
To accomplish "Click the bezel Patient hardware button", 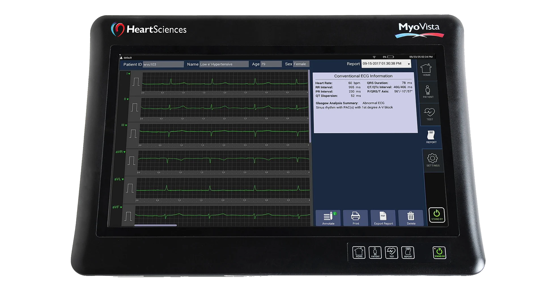I will [x=375, y=252].
